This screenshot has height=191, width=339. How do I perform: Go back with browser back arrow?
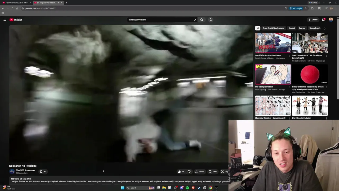3,8
